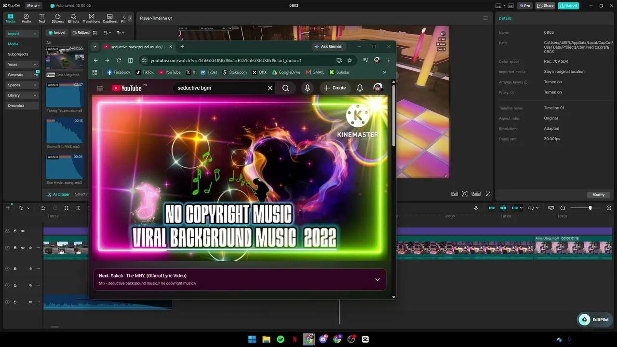Toggle clip linkage in timeline toolbar

[515, 208]
